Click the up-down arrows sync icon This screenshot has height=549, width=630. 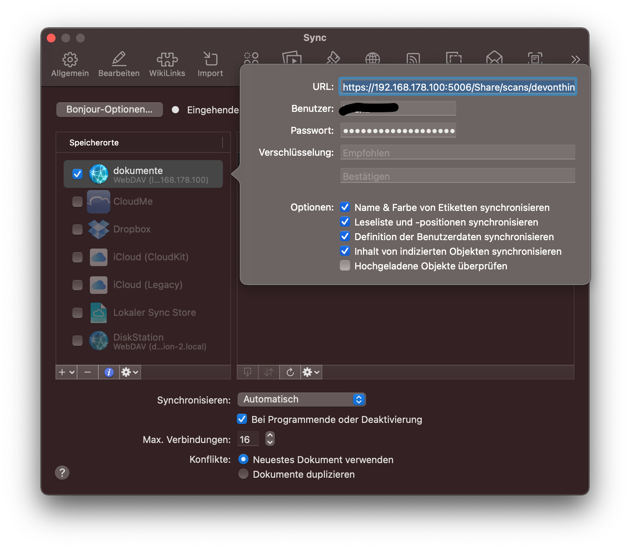point(269,372)
